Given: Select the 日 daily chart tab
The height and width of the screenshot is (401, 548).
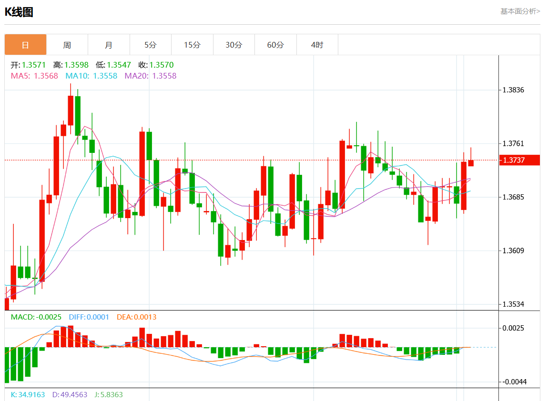Looking at the screenshot, I should point(25,45).
